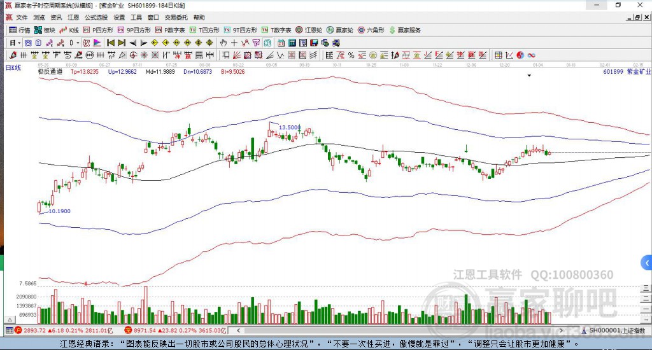Click the 板块 toolbar button
The image size is (652, 350).
coord(45,30)
